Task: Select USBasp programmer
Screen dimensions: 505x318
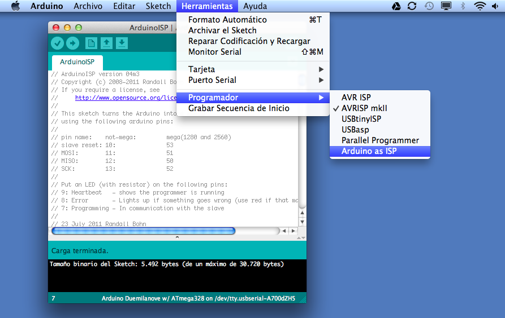Action: tap(380, 130)
